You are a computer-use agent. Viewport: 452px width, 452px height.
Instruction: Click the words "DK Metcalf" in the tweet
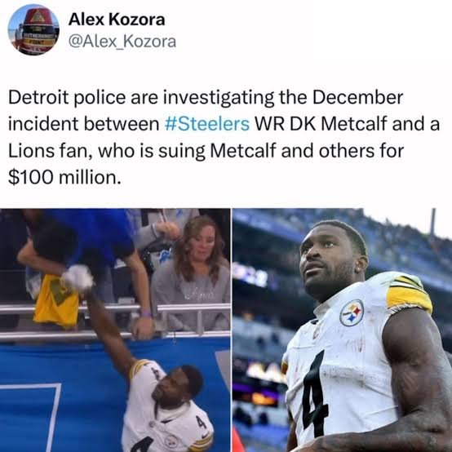tap(338, 124)
